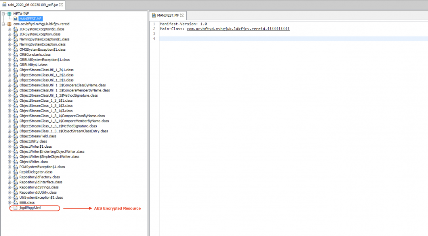Click the RepIdDelegator.class file icon

click(15, 172)
